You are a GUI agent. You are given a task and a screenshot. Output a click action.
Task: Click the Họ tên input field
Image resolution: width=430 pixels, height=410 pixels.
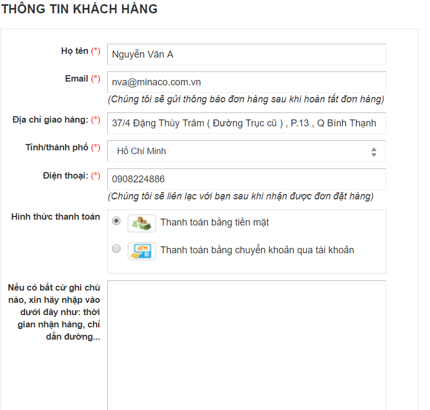tap(246, 54)
